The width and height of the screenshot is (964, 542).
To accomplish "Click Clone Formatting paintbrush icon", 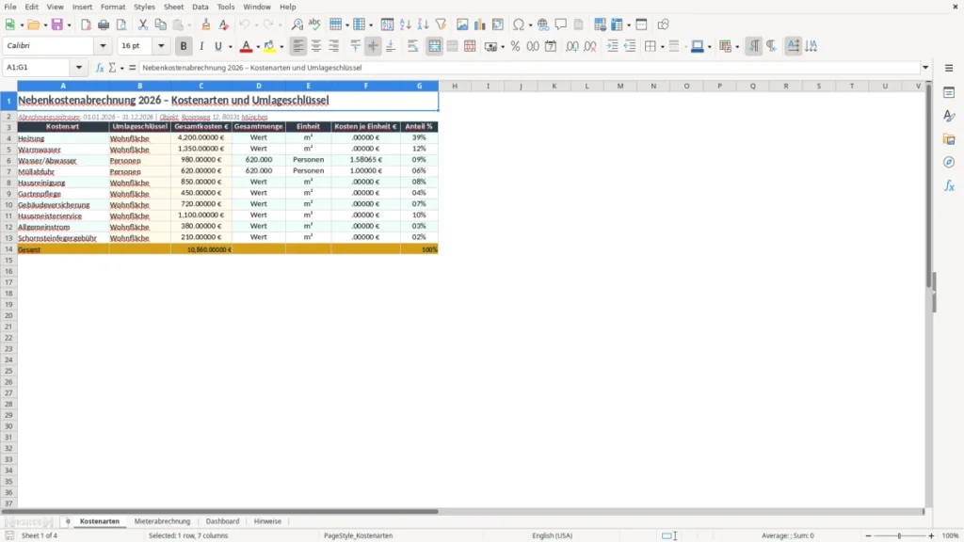I will coord(206,24).
